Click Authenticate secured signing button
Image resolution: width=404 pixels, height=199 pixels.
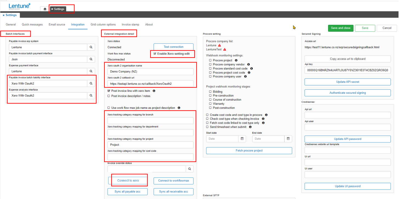pyautogui.click(x=348, y=93)
